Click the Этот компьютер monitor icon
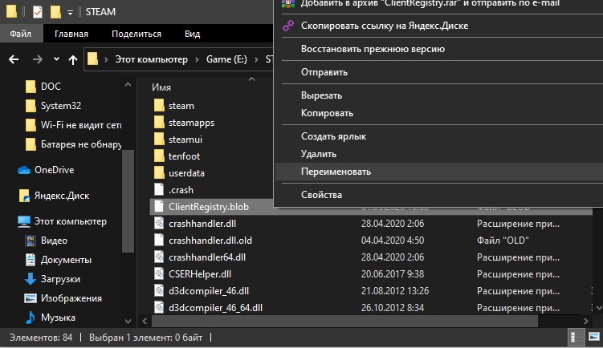 pos(24,221)
